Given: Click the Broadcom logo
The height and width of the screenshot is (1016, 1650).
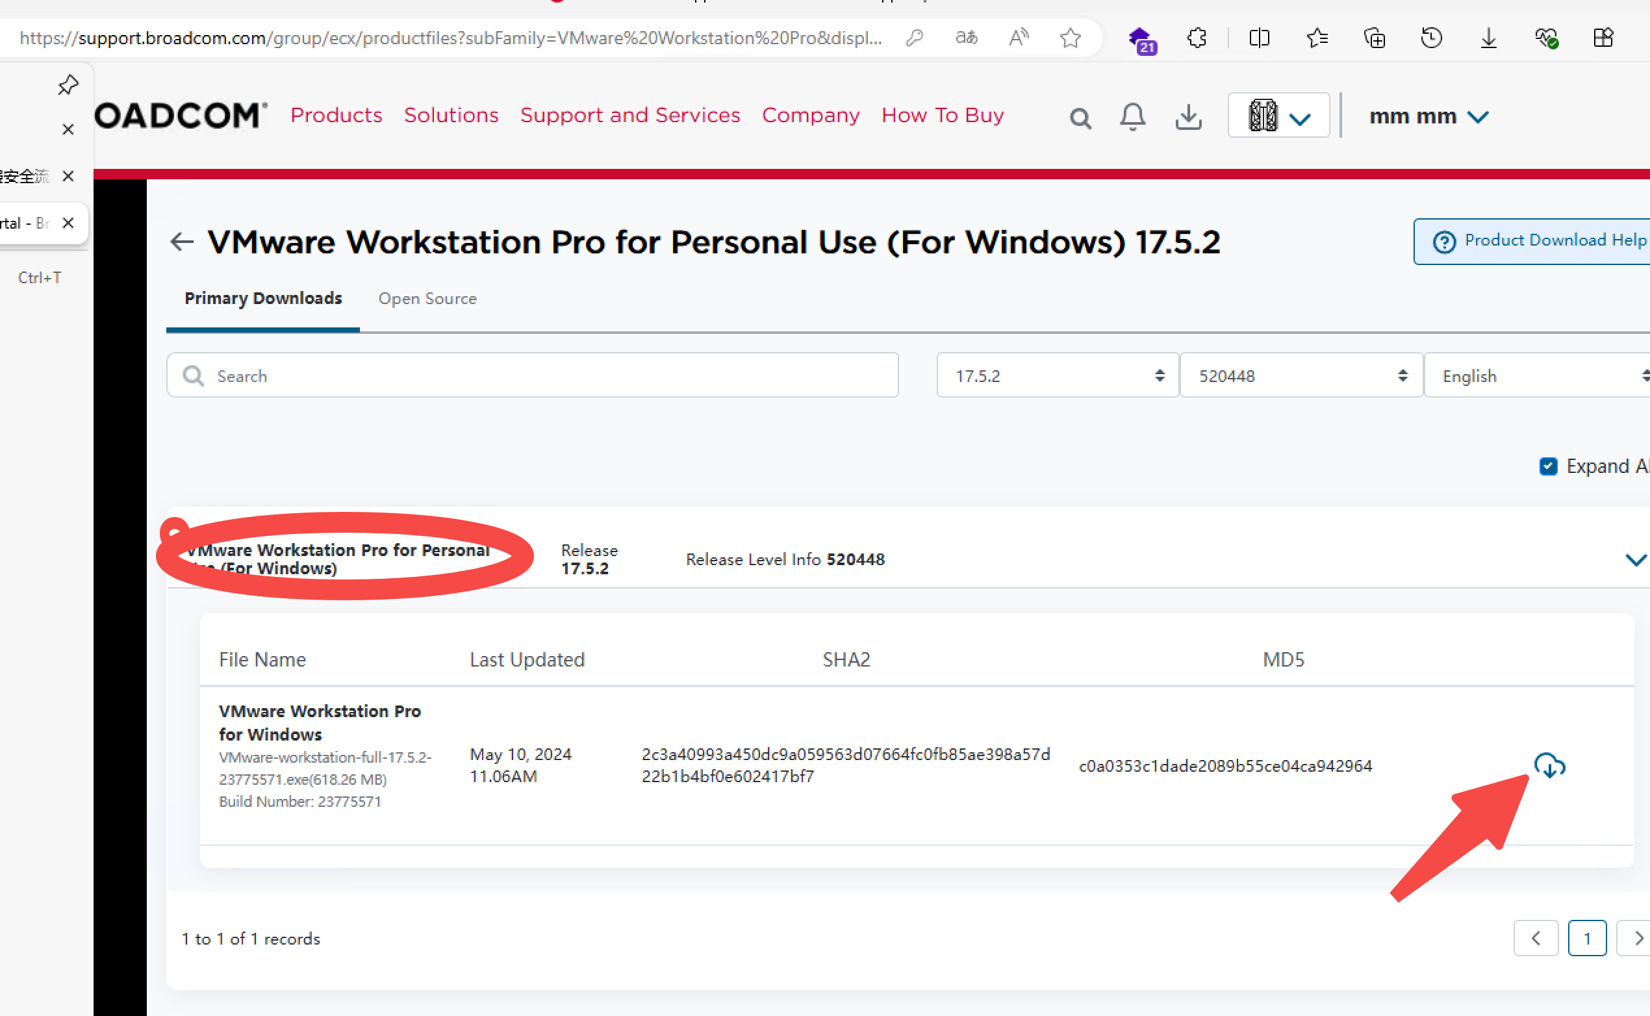Looking at the screenshot, I should (x=180, y=116).
